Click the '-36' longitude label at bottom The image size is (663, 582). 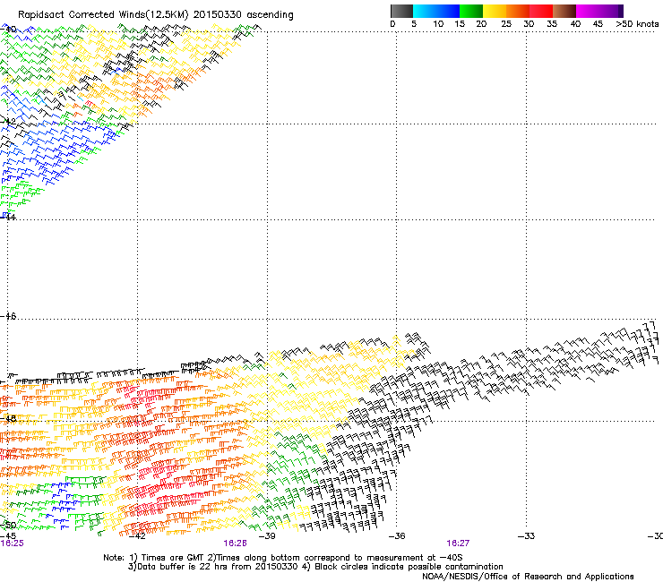397,536
